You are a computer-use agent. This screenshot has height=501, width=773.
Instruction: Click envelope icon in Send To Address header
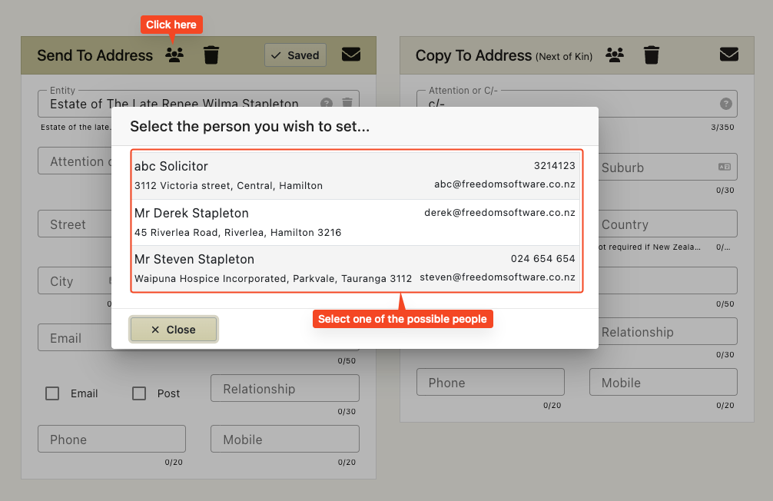click(351, 55)
